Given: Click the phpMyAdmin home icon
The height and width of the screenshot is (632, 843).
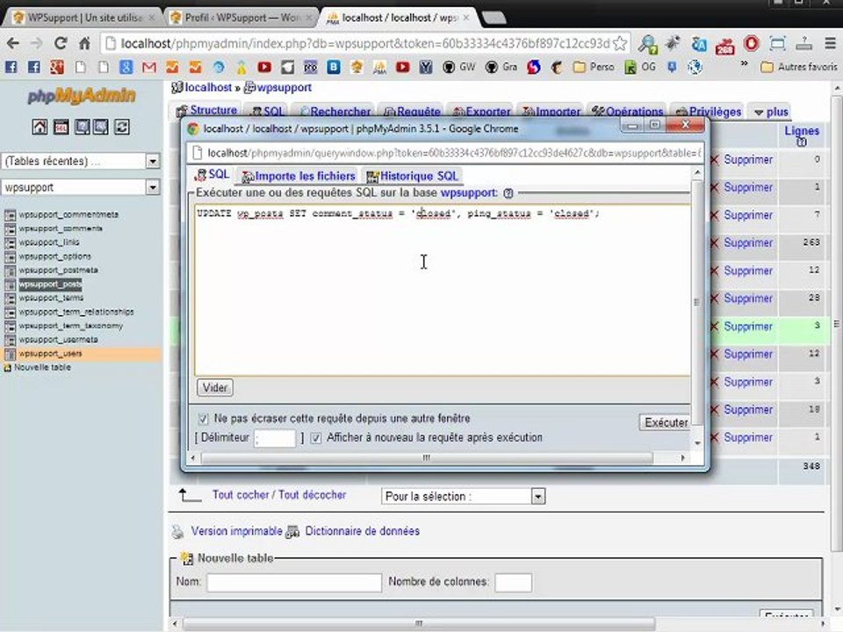Looking at the screenshot, I should 40,126.
